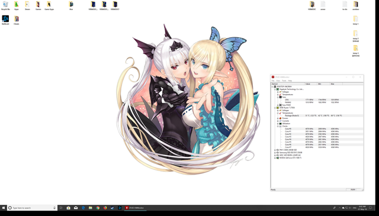Click the microphone icon in the search box

(x=54, y=208)
